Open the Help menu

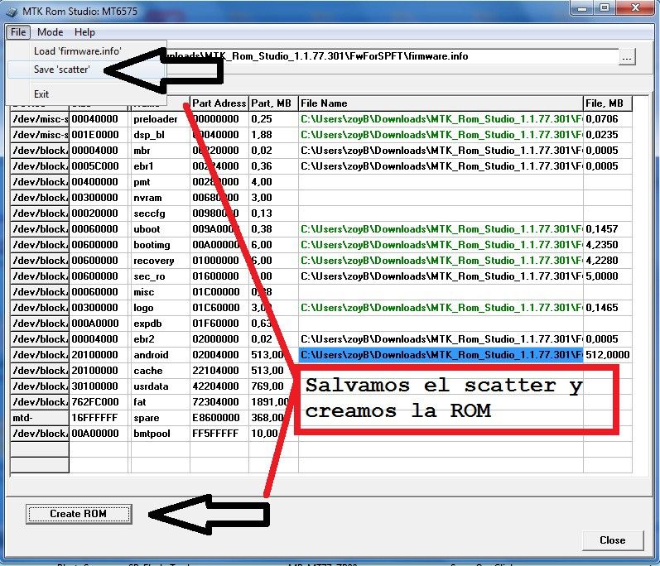[84, 32]
